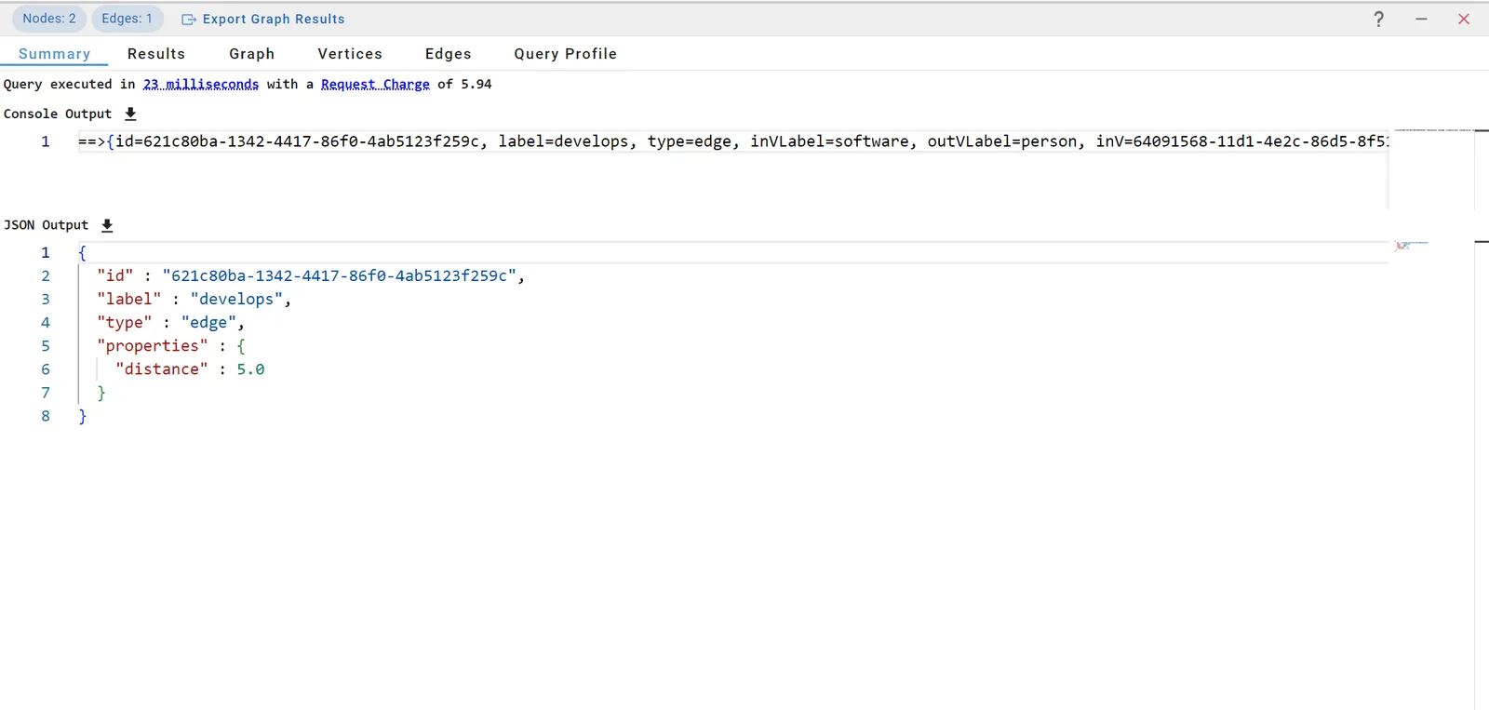This screenshot has width=1489, height=710.
Task: Click the opening brace on JSON line 1
Action: (x=83, y=252)
